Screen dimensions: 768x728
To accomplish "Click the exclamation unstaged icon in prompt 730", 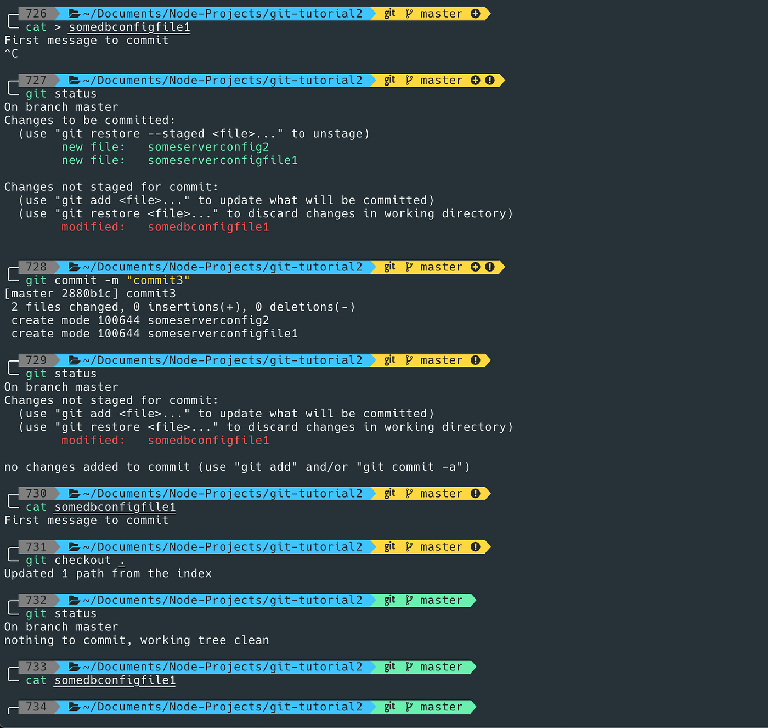I will click(x=476, y=494).
